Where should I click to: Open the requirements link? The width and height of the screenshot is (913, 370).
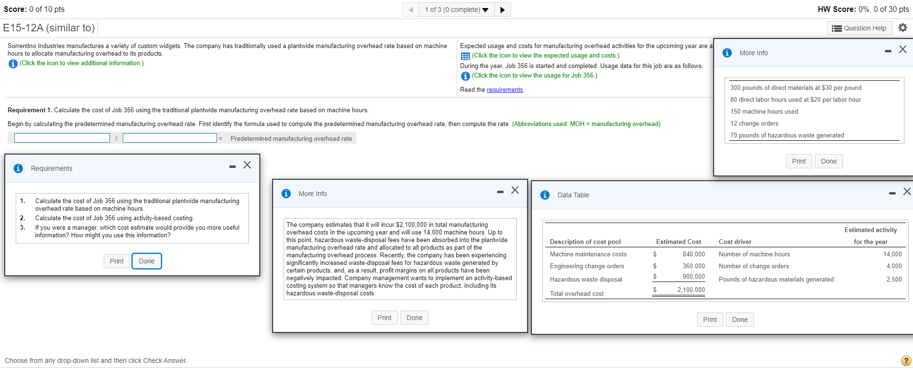(x=504, y=90)
